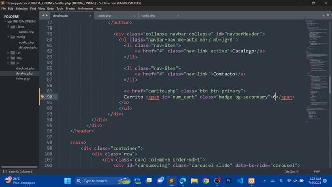Collapse the config folder
Viewport: 332px width, 187px height.
pyautogui.click(x=8, y=37)
